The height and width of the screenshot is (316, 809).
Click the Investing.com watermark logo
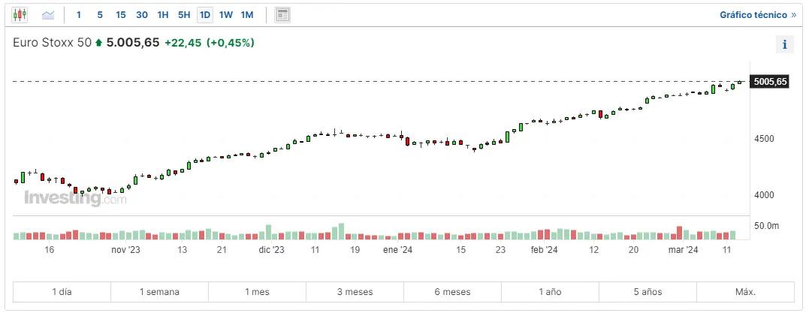pyautogui.click(x=75, y=199)
